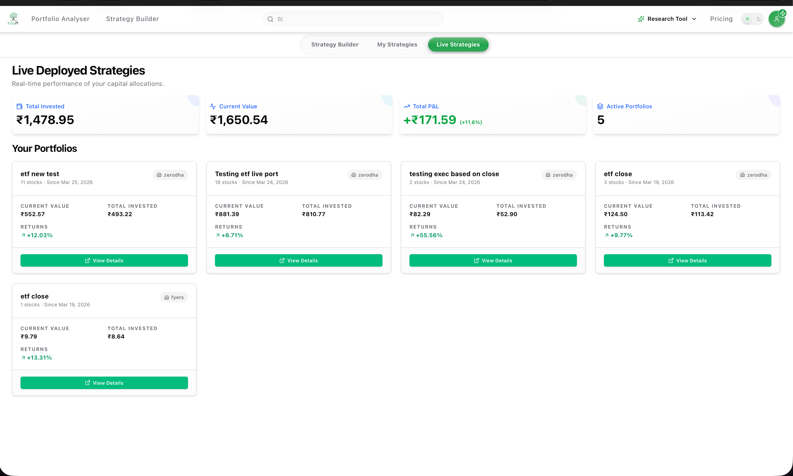Click '1 stocks · Since Mar 19, 2026'
The width and height of the screenshot is (793, 476).
click(x=55, y=305)
